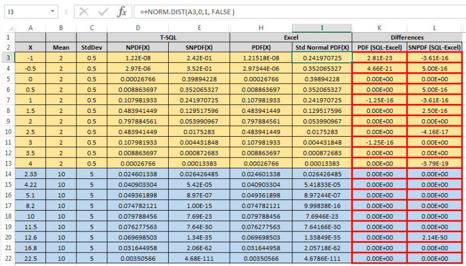Open the Insert Function fx dialog

tap(122, 12)
